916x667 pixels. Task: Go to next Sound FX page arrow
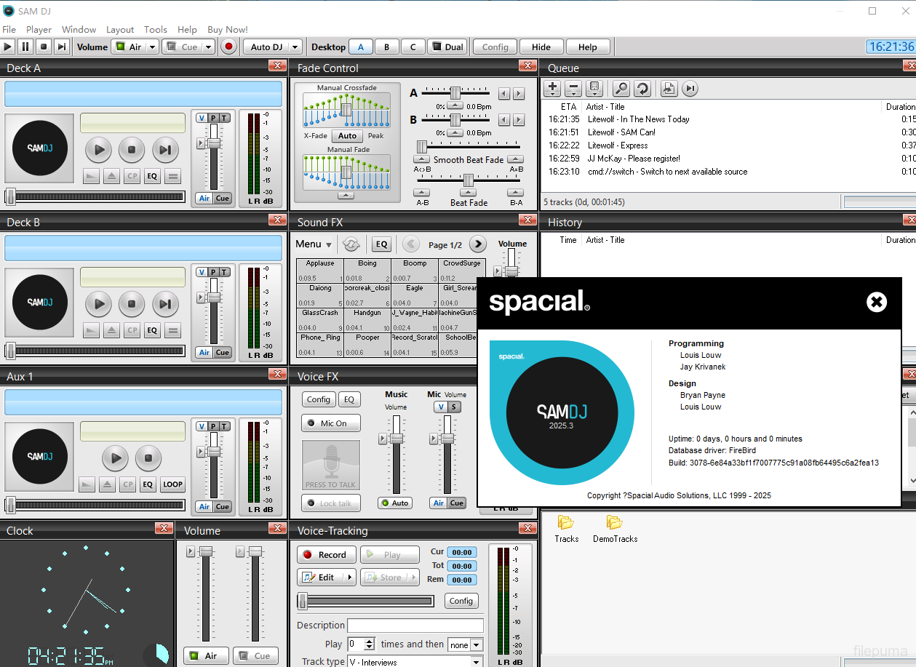pos(479,244)
